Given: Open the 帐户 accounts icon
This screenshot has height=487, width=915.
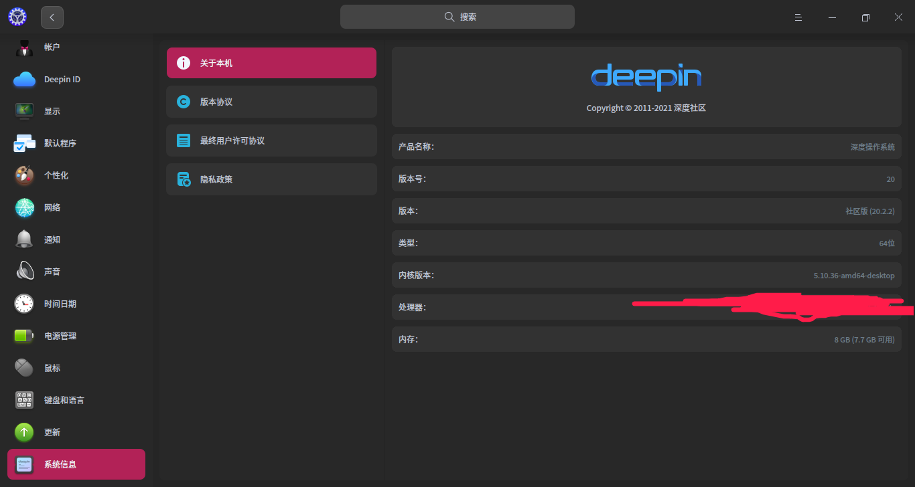Looking at the screenshot, I should 25,47.
